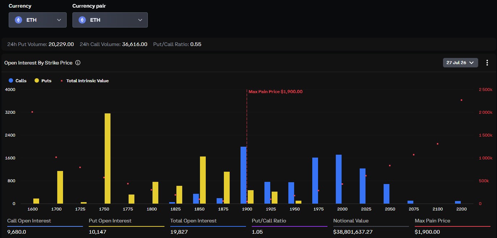Click the 1600 strike label on x-axis
Screen dimensions: 497x238
(33, 209)
